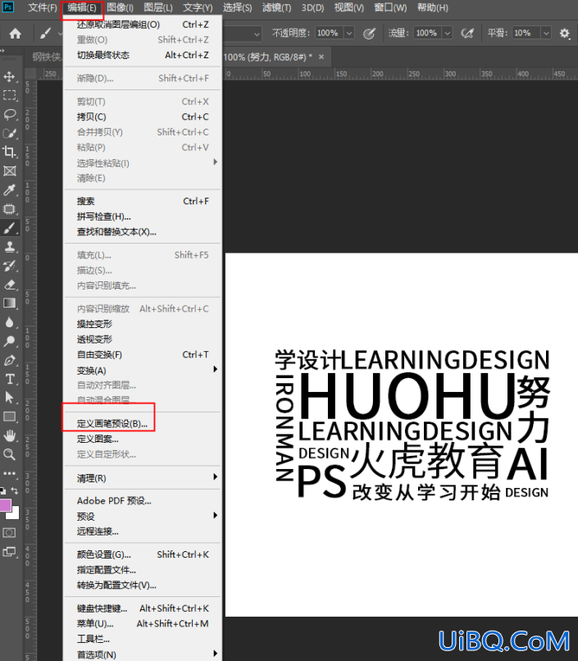578x661 pixels.
Task: Select the History Brush tool
Action: tap(9, 266)
